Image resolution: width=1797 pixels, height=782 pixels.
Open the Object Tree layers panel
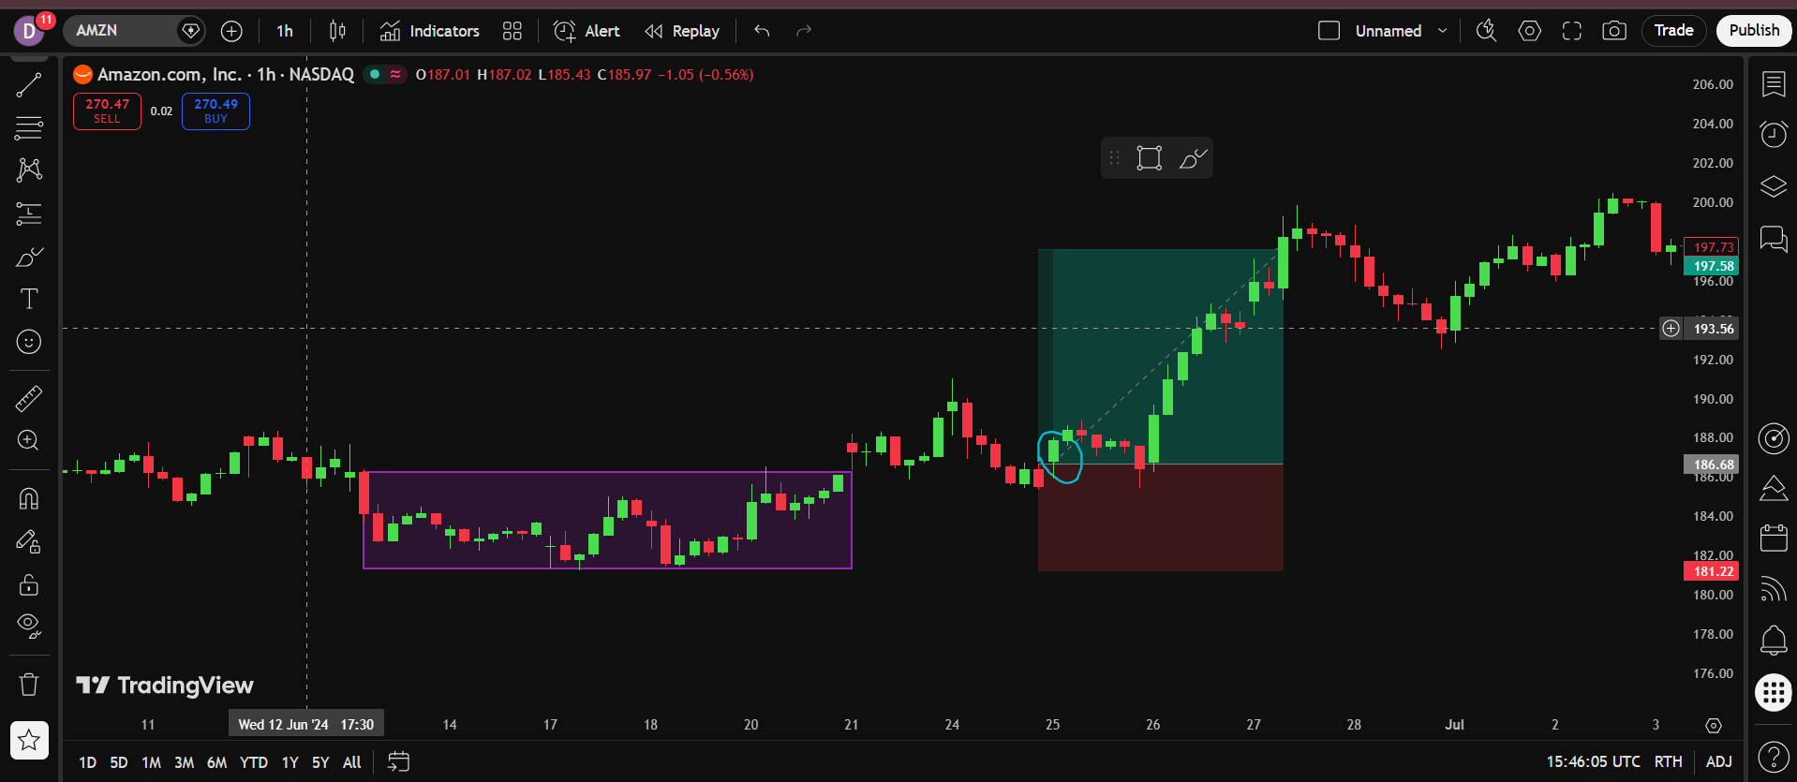(x=1774, y=186)
